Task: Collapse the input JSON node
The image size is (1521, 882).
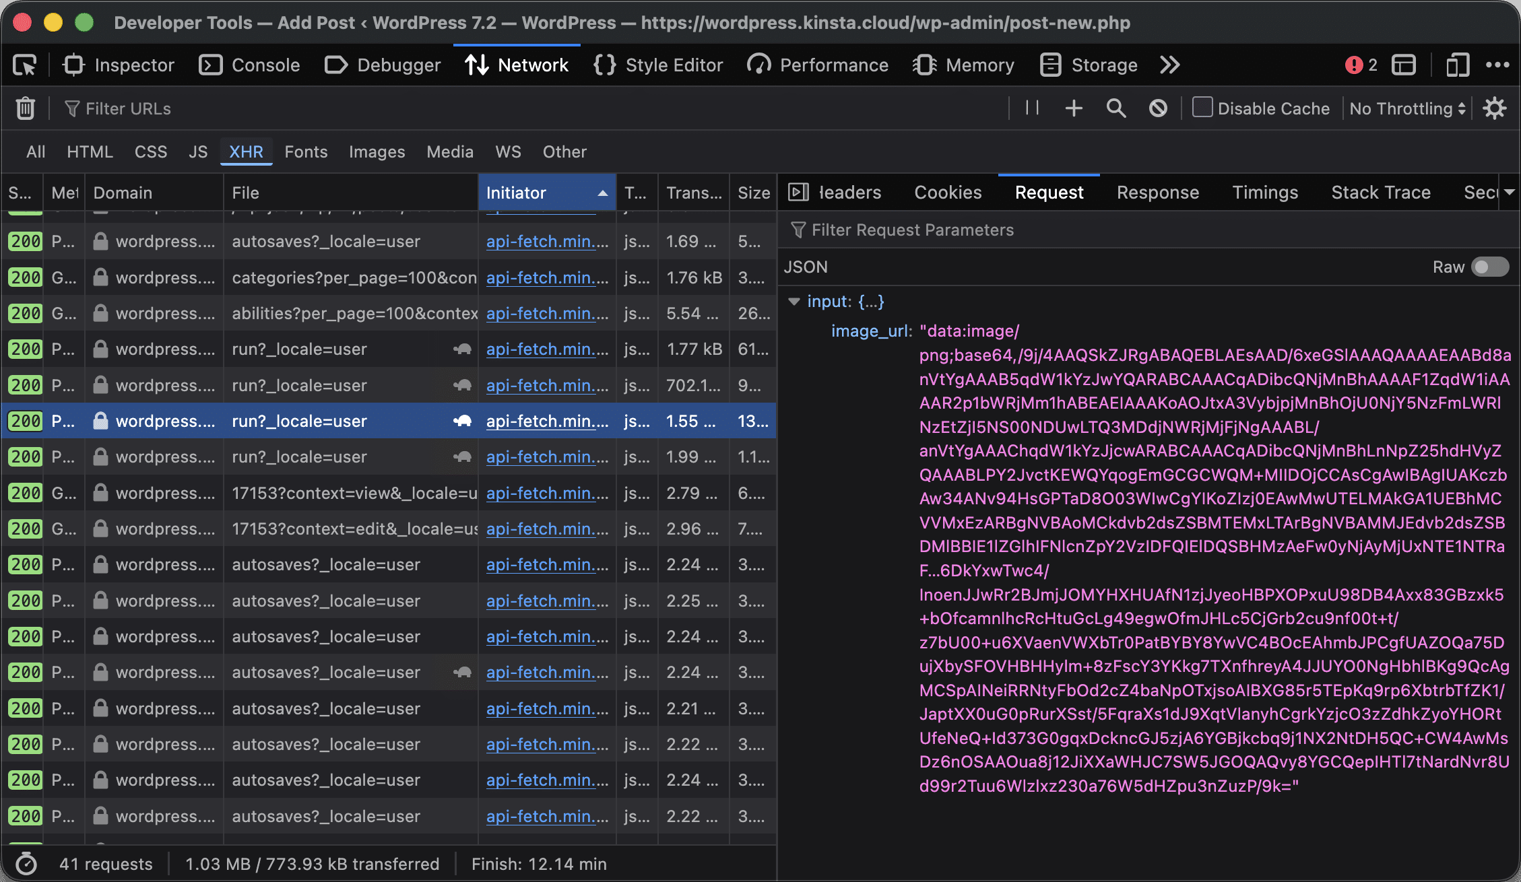Action: coord(795,301)
